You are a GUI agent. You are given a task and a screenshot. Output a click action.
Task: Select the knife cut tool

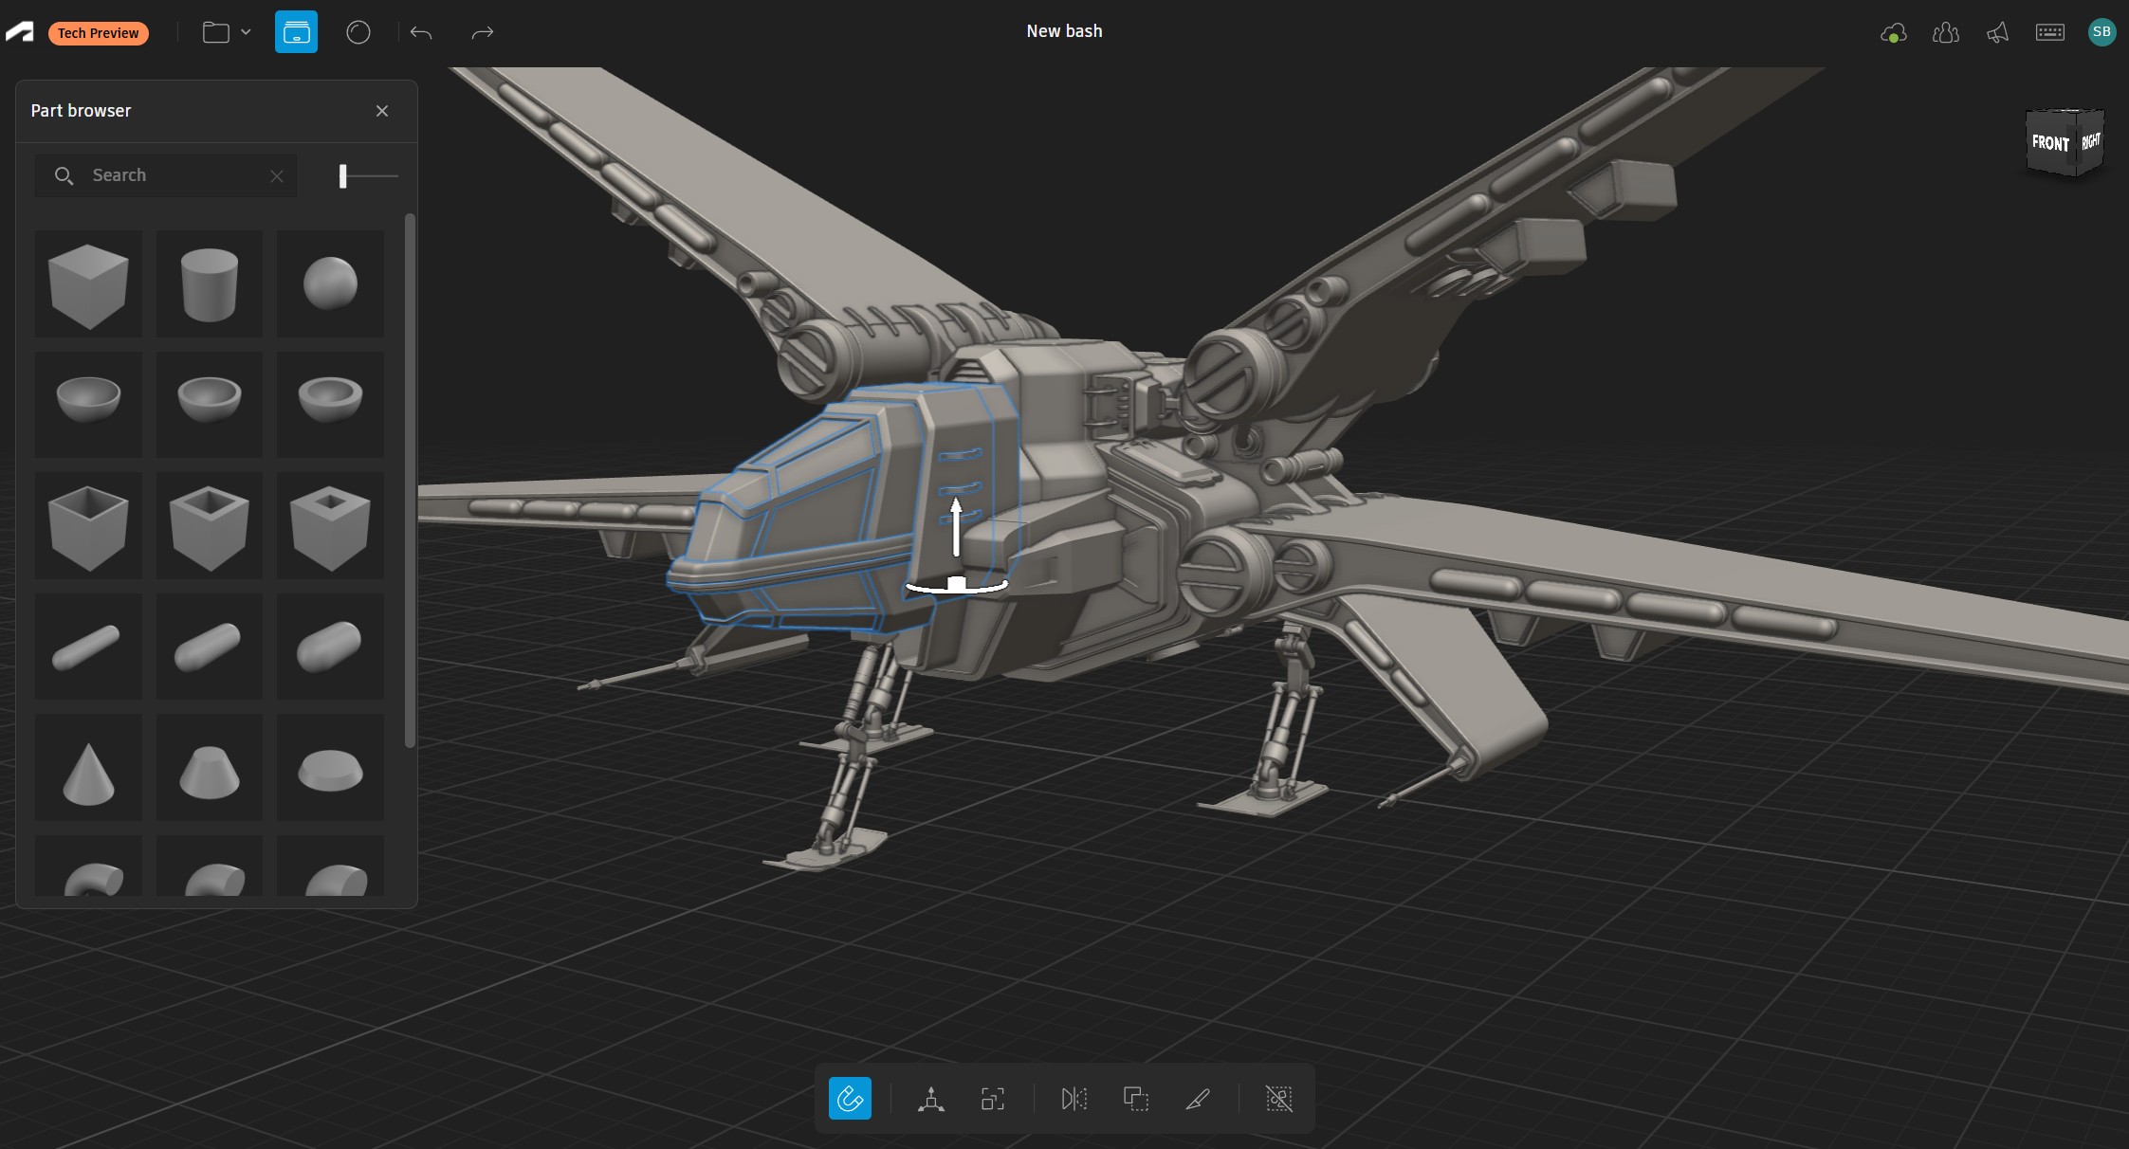pyautogui.click(x=1198, y=1099)
